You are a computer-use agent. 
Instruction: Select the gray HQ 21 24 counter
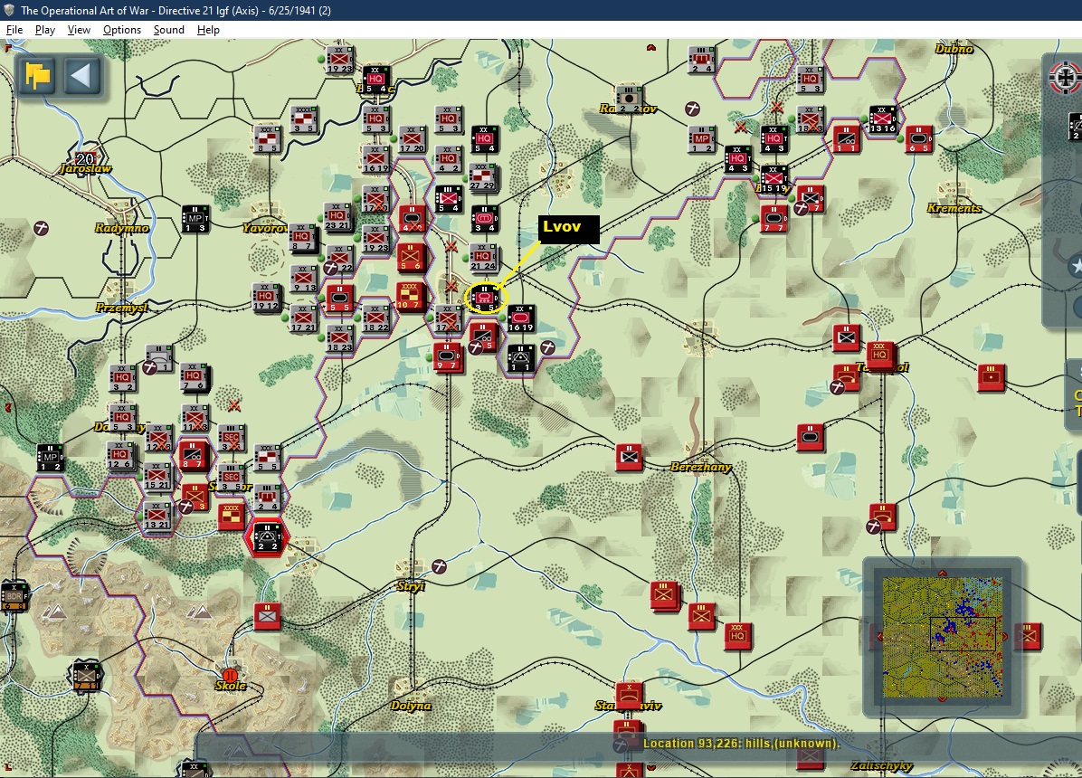tap(483, 257)
